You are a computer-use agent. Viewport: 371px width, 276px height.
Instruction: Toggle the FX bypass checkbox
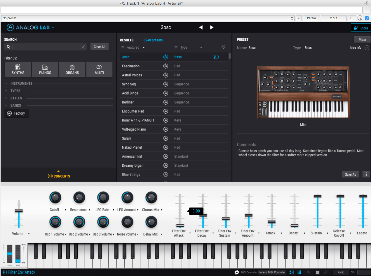coord(367,18)
